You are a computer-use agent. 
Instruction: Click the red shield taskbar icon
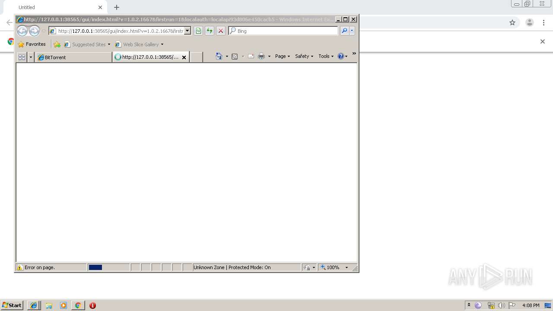[x=92, y=305]
